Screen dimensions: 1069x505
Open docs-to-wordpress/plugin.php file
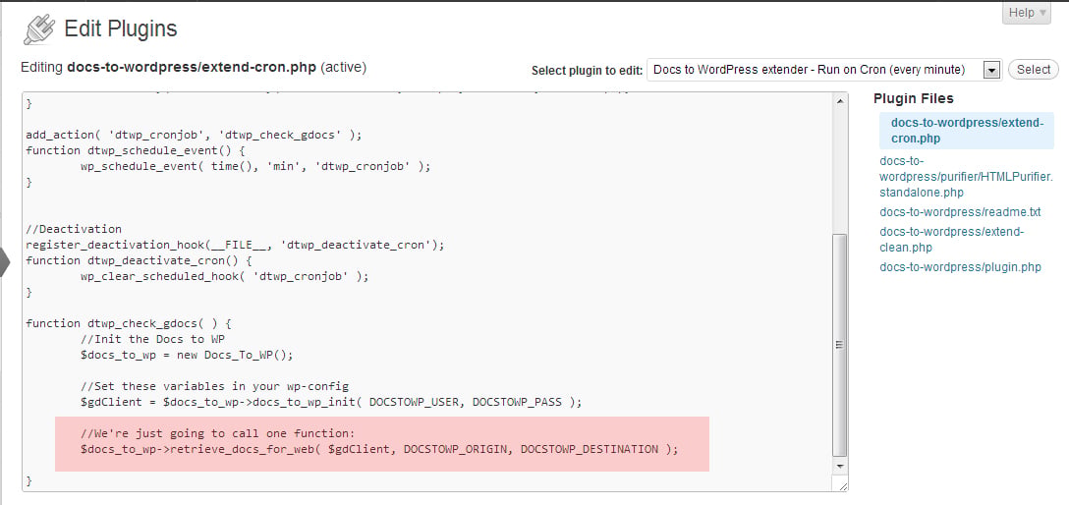(960, 267)
